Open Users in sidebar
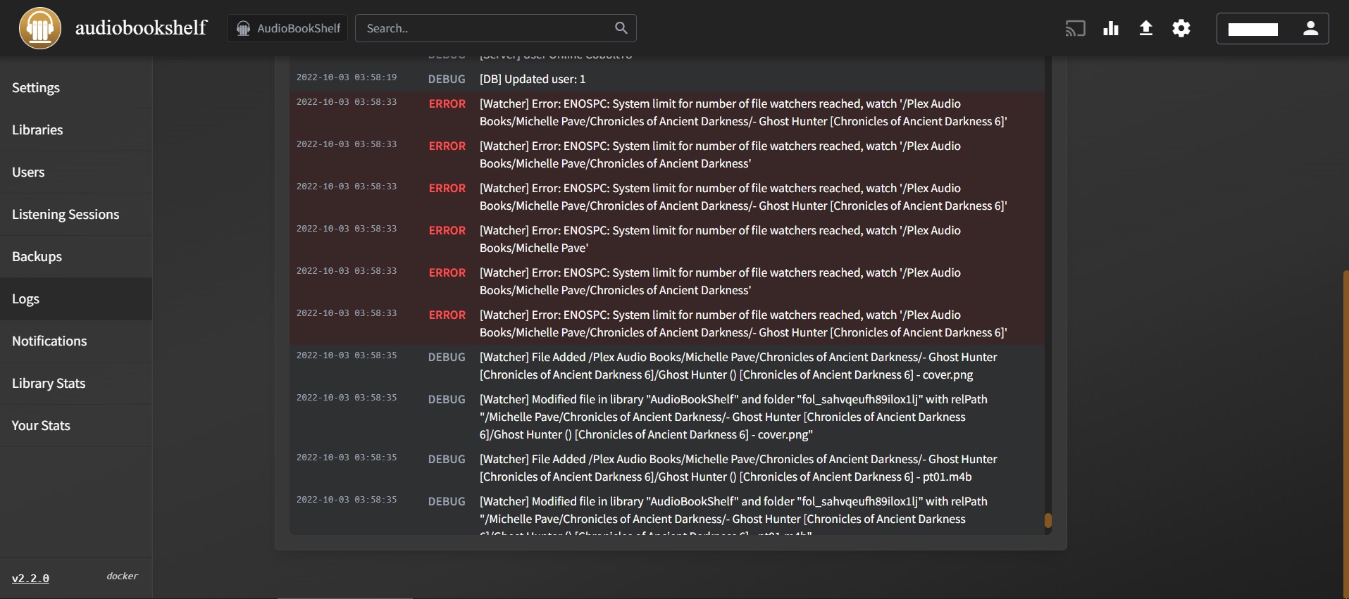Screen dimensions: 1349x599 click(76, 172)
